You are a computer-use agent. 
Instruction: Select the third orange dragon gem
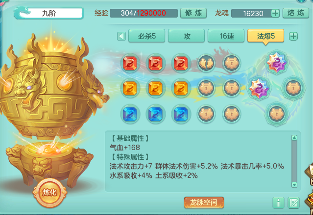181,88
